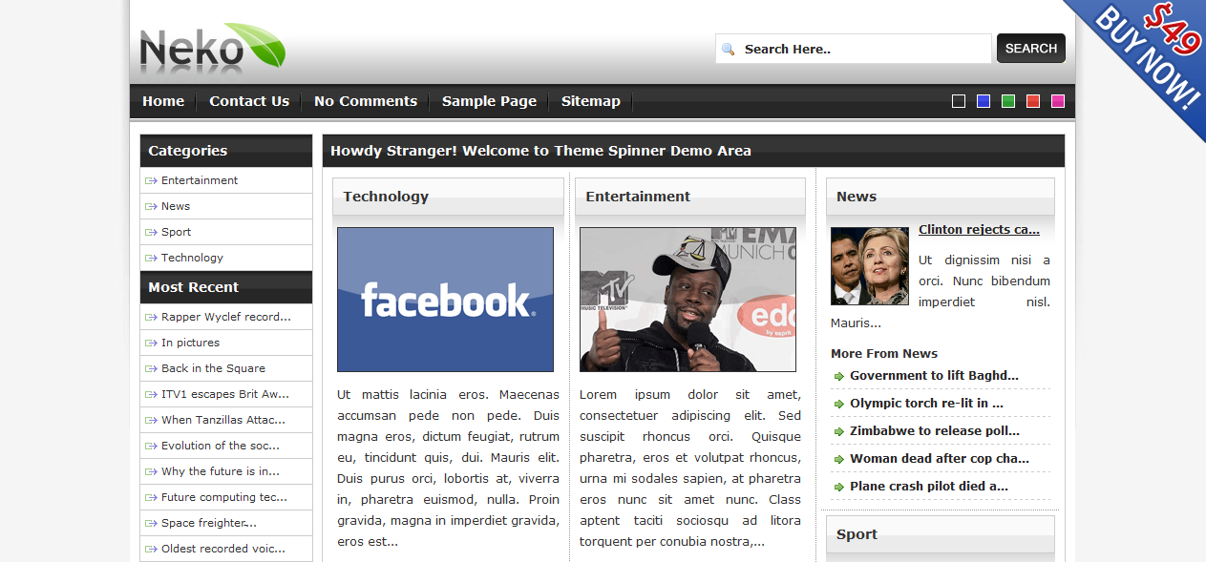Click arrow icon beside ITV1 escapes Brit Aw
The height and width of the screenshot is (562, 1206).
[x=151, y=394]
